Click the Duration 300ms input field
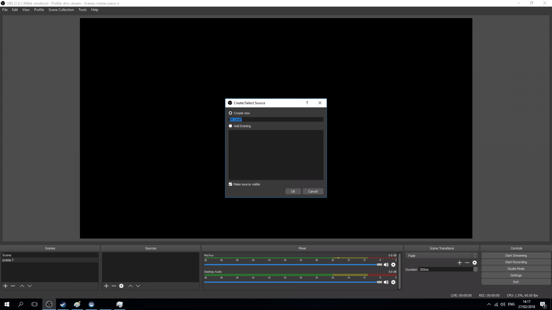This screenshot has height=310, width=552. click(x=446, y=269)
